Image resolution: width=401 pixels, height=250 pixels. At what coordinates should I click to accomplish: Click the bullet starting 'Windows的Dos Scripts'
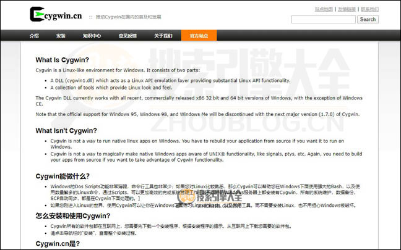pyautogui.click(x=205, y=193)
